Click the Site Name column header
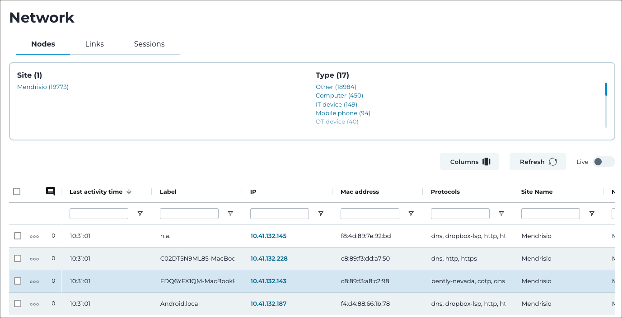Screen dimensions: 622x318 [x=537, y=192]
